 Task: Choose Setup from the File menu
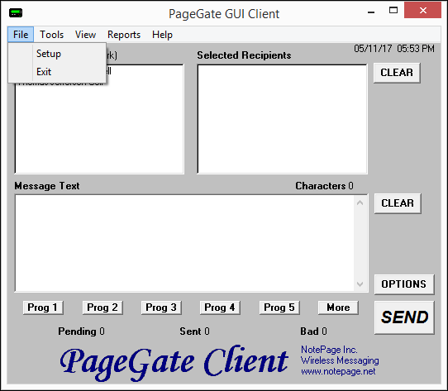coord(57,54)
